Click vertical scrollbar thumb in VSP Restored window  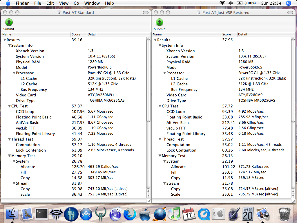[x=293, y=80]
